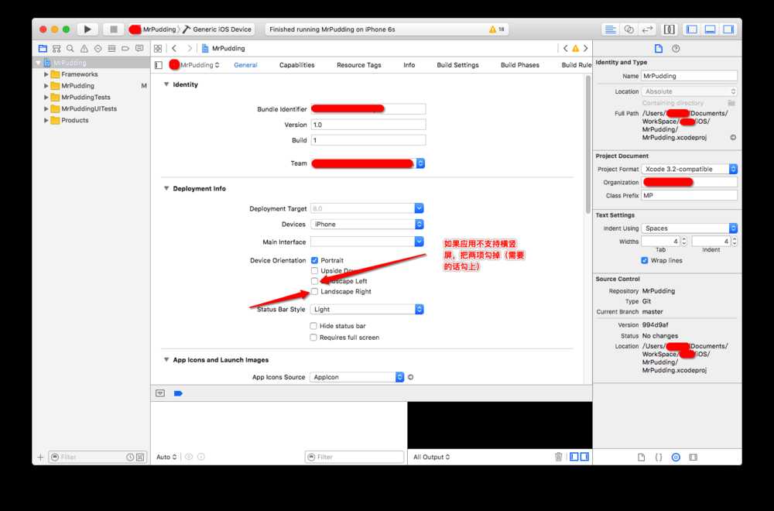The image size is (774, 511).
Task: Expand the MrPuddingTests folder
Action: coord(46,98)
